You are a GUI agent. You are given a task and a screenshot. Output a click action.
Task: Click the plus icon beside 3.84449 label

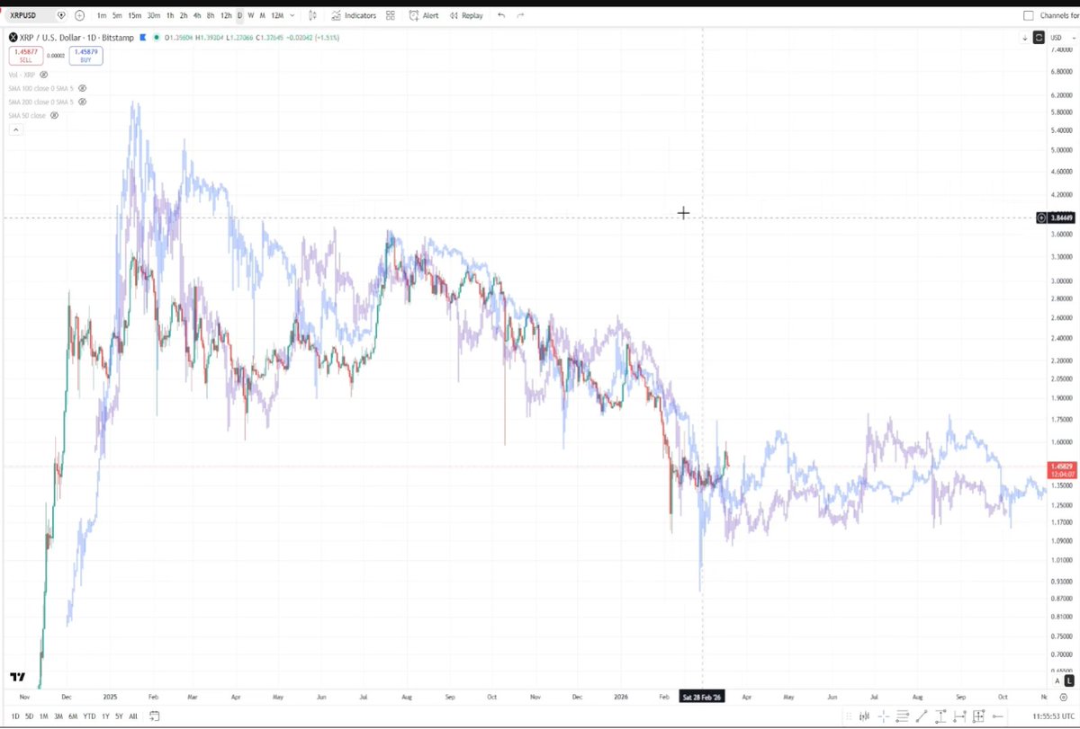pyautogui.click(x=1041, y=218)
